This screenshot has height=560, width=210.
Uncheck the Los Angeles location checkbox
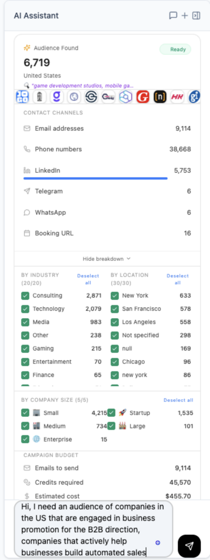114,322
